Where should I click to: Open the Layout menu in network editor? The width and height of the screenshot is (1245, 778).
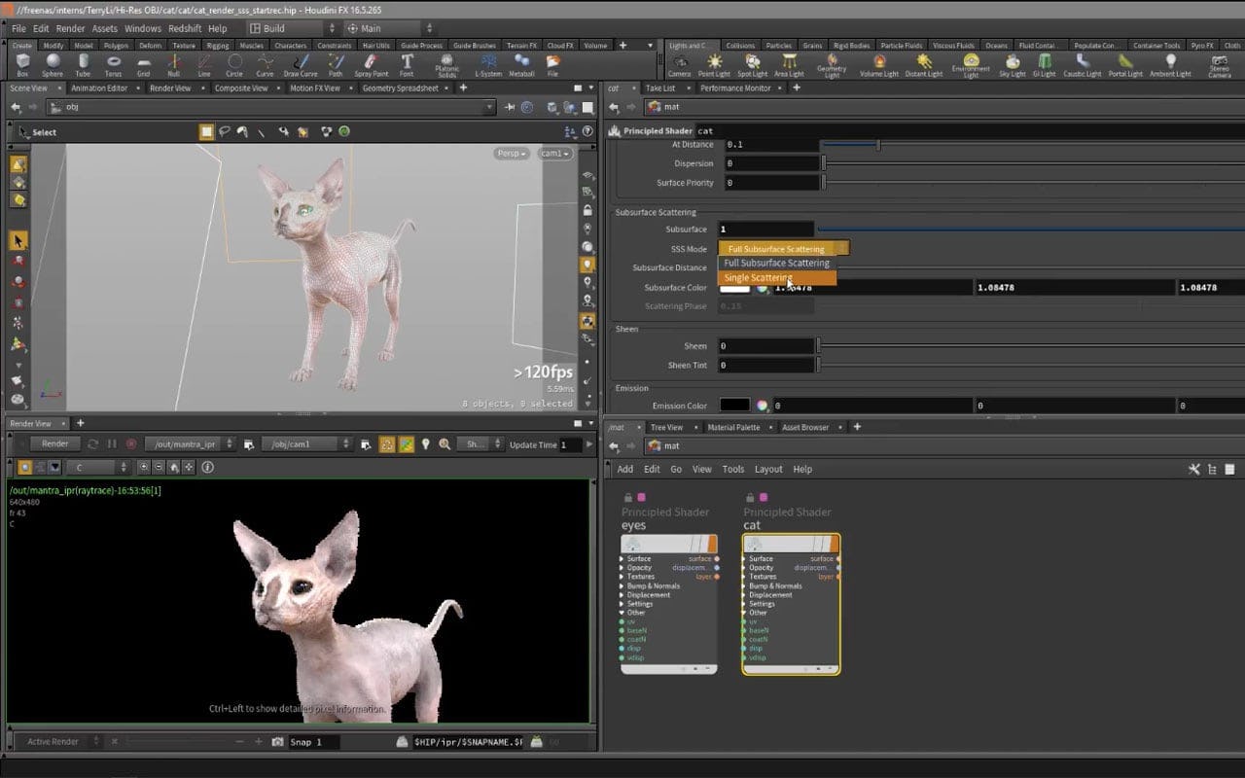[x=768, y=469]
